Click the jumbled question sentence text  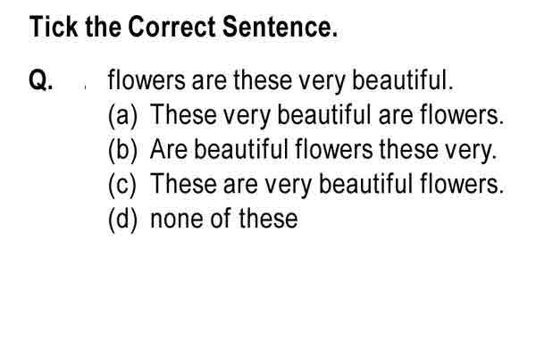tap(281, 81)
